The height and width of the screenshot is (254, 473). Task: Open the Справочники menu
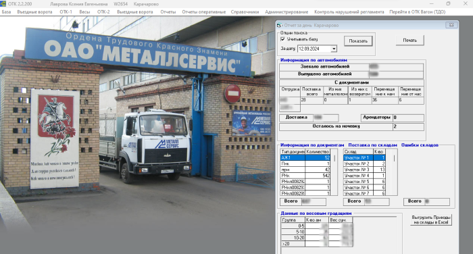pyautogui.click(x=245, y=11)
